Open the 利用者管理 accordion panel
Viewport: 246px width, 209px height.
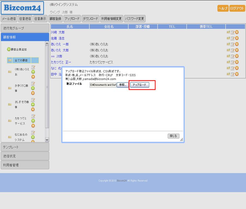pos(25,165)
